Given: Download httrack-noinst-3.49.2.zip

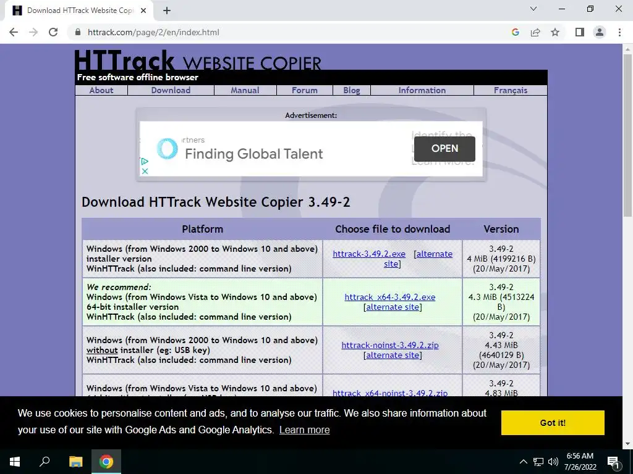Looking at the screenshot, I should [x=390, y=345].
